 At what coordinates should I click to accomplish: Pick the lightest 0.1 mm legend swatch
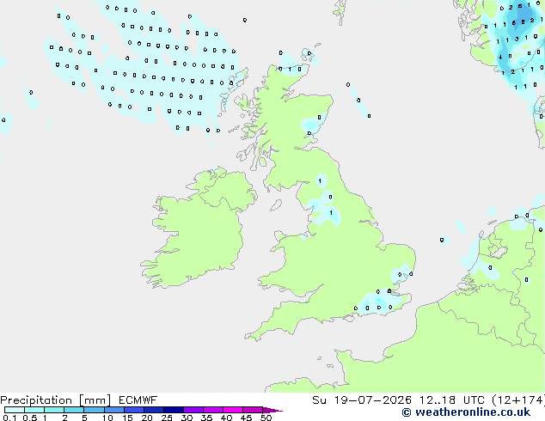(x=15, y=410)
